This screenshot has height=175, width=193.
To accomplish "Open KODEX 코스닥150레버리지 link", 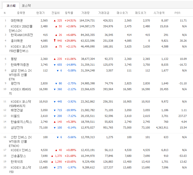I will (20, 104).
